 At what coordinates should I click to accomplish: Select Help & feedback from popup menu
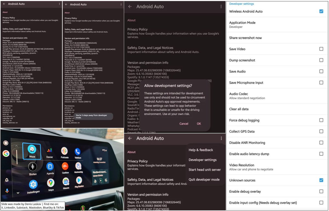click(201, 150)
